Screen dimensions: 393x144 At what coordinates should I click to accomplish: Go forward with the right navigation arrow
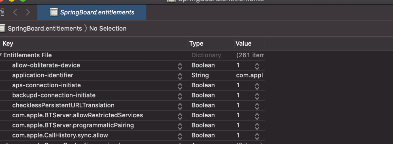(28, 12)
